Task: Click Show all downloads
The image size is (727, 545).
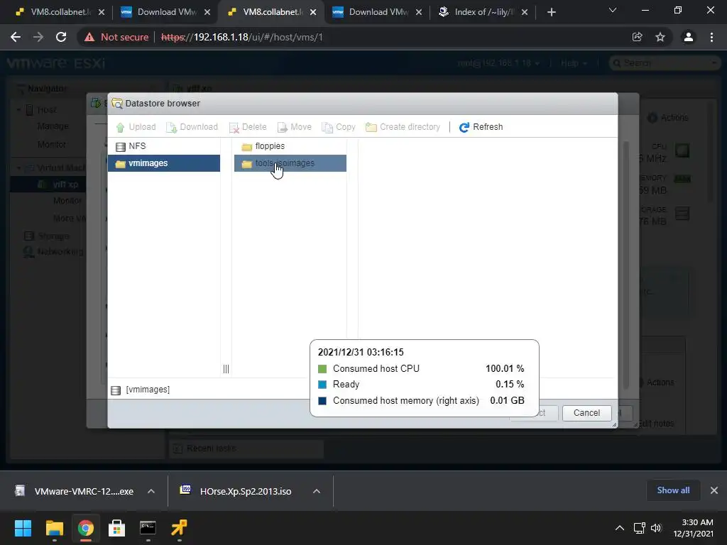Action: (x=673, y=490)
